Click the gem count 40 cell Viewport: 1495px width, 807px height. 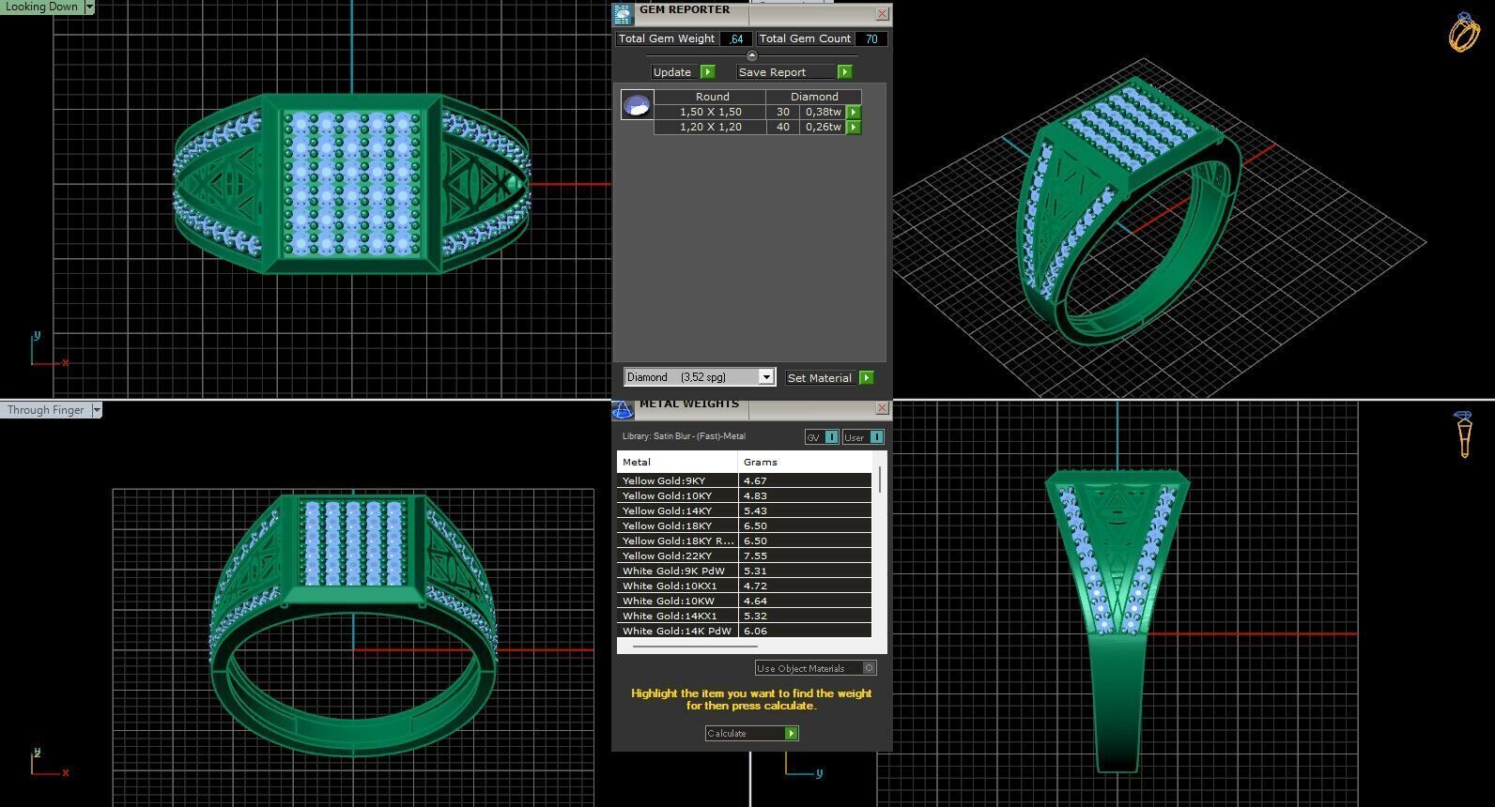click(783, 127)
